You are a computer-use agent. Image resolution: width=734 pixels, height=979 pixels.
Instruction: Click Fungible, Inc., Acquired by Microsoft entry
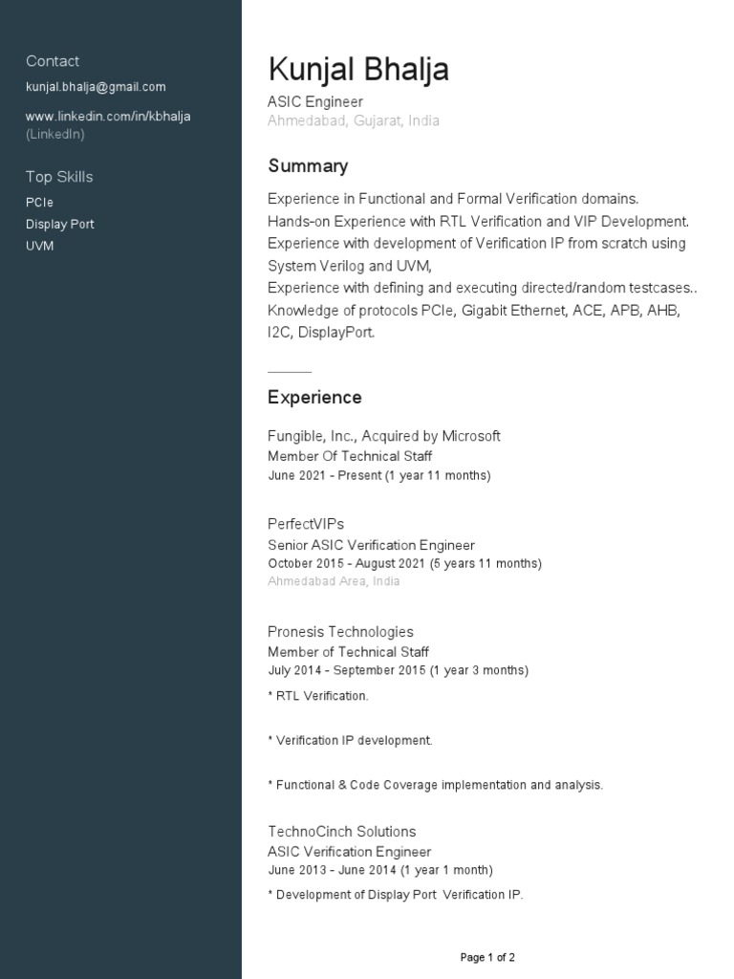[x=384, y=436]
